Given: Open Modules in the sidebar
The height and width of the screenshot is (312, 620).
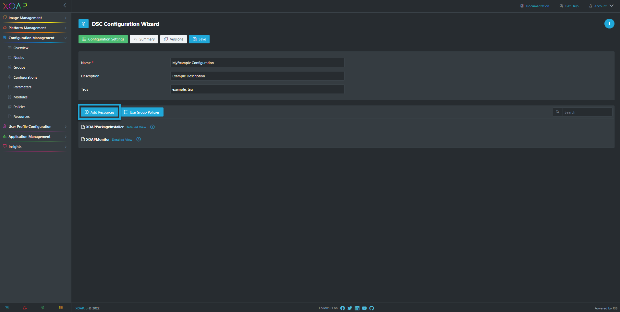Looking at the screenshot, I should (20, 97).
